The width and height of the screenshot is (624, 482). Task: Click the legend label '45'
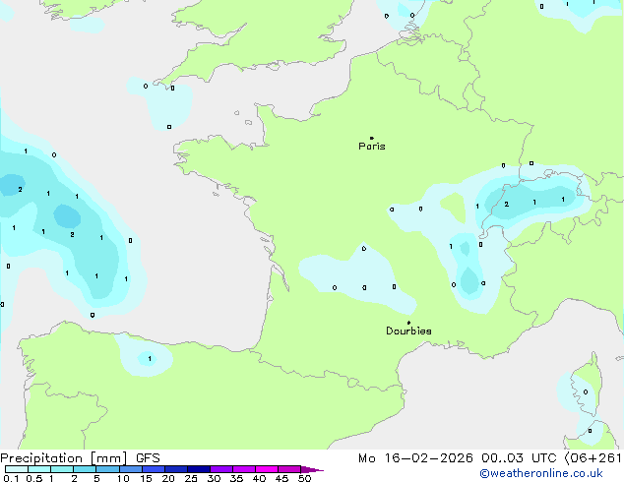tap(281, 478)
